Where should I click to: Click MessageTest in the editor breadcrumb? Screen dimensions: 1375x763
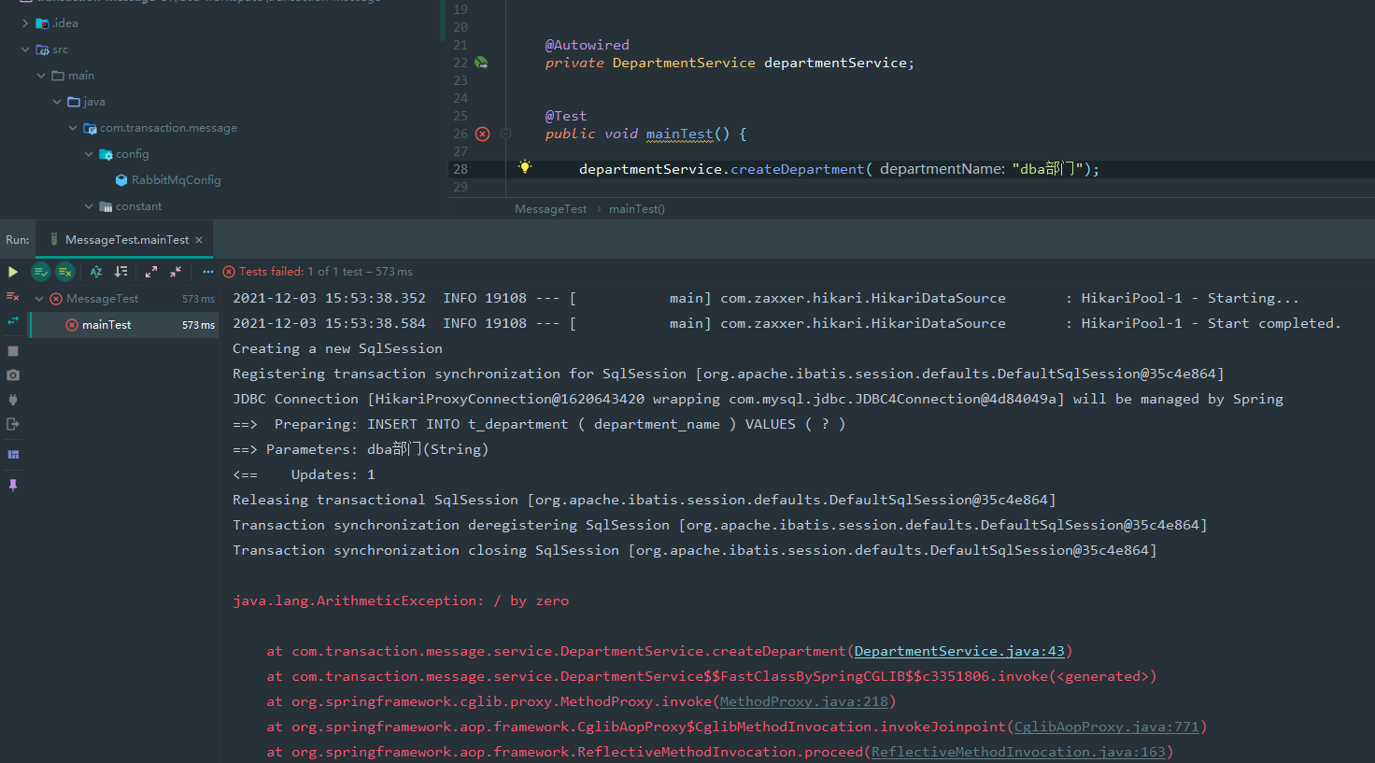[x=550, y=209]
